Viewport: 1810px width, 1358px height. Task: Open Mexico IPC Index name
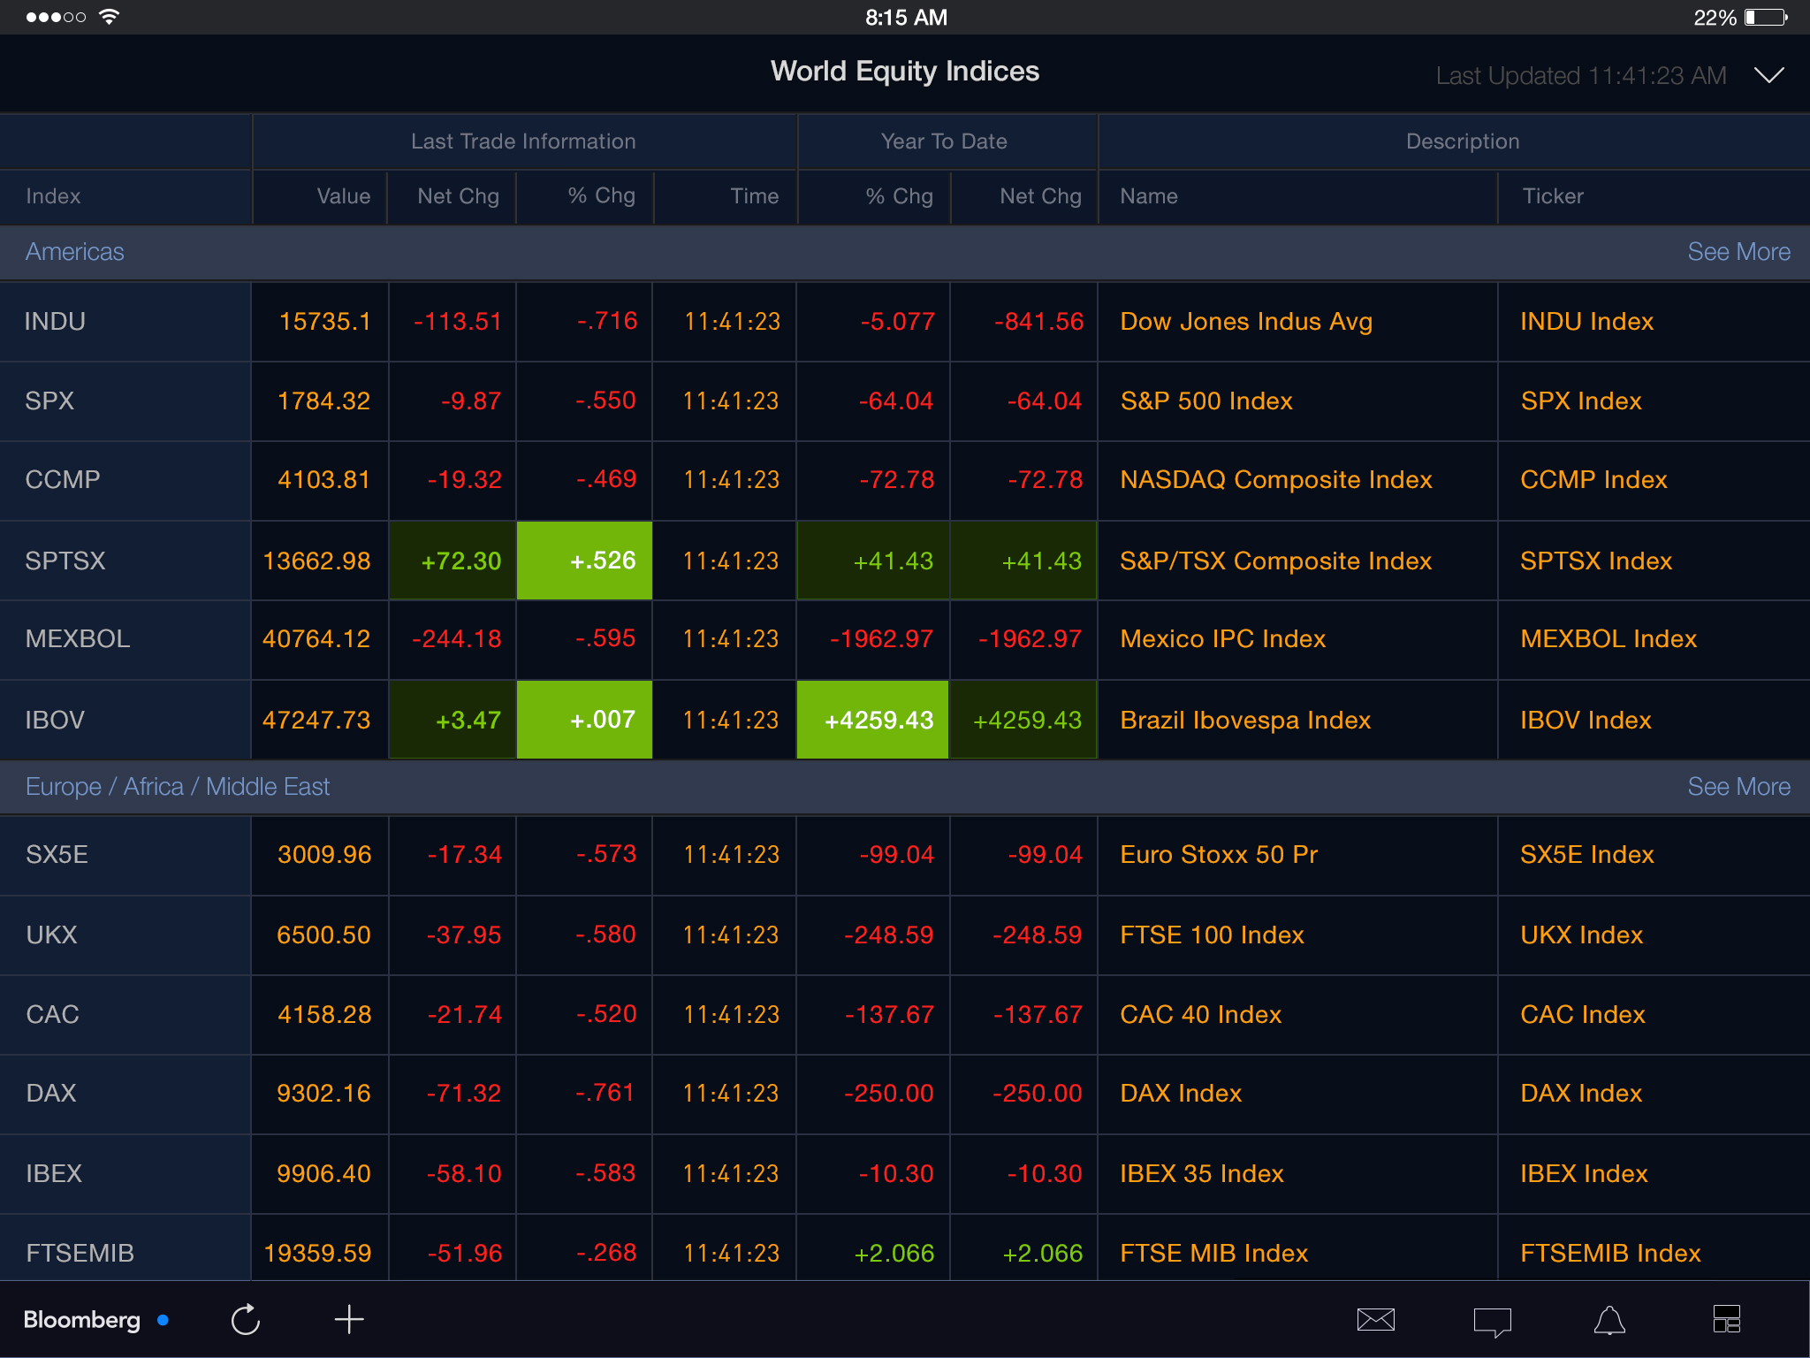pyautogui.click(x=1223, y=639)
